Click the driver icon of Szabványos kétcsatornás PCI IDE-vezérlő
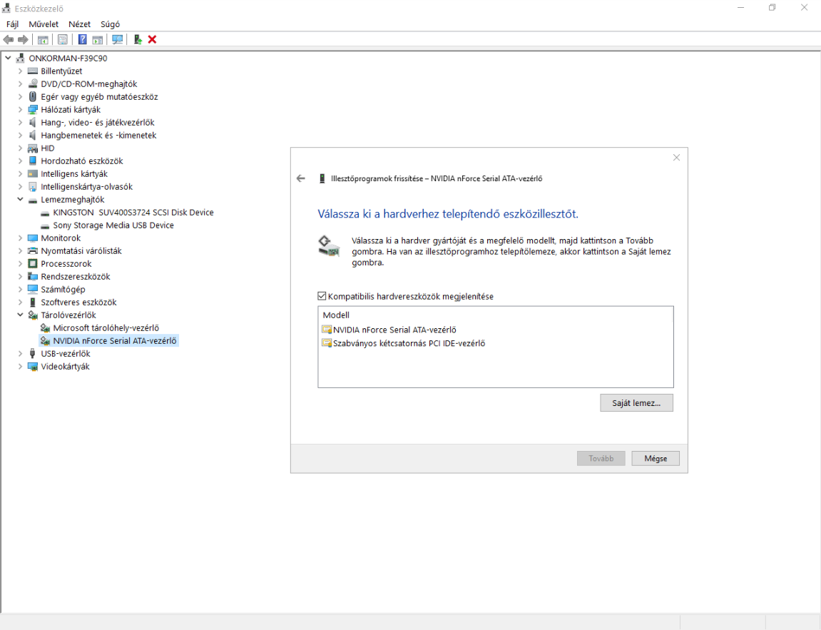821x630 pixels. 327,343
